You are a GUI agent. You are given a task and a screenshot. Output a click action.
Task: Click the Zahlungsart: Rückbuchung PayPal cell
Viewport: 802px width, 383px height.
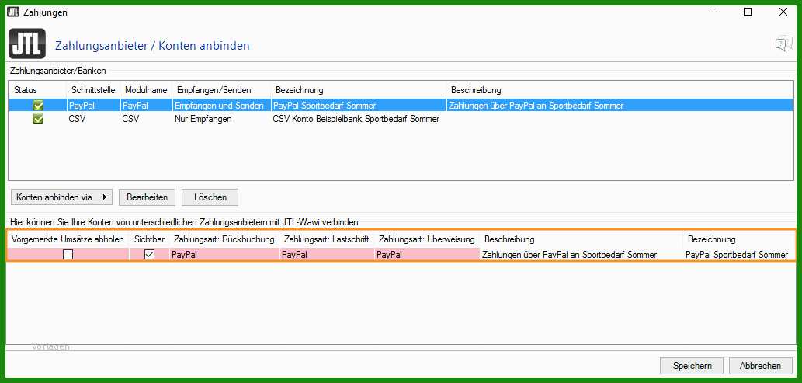pos(224,255)
